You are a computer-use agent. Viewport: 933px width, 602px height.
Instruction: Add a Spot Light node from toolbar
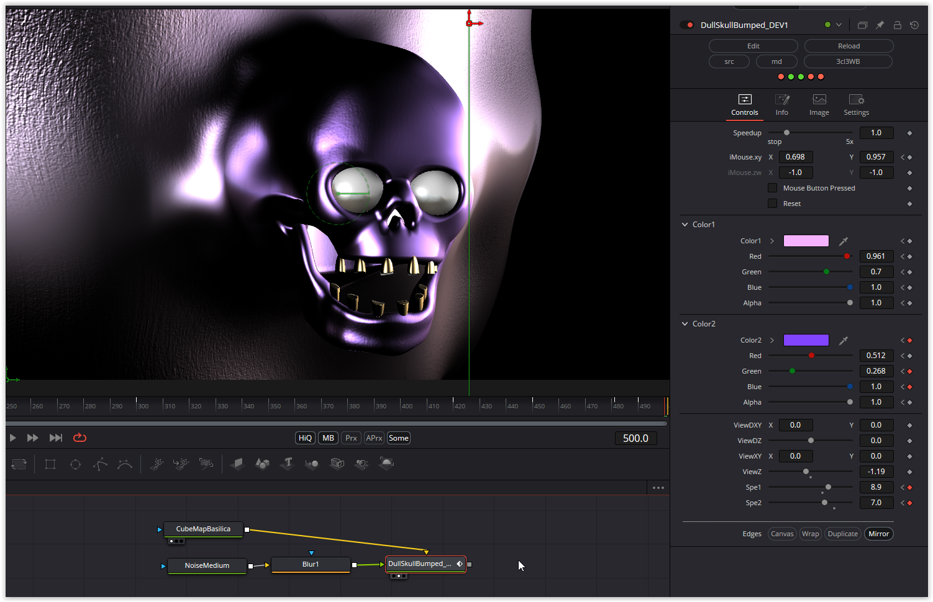point(362,464)
